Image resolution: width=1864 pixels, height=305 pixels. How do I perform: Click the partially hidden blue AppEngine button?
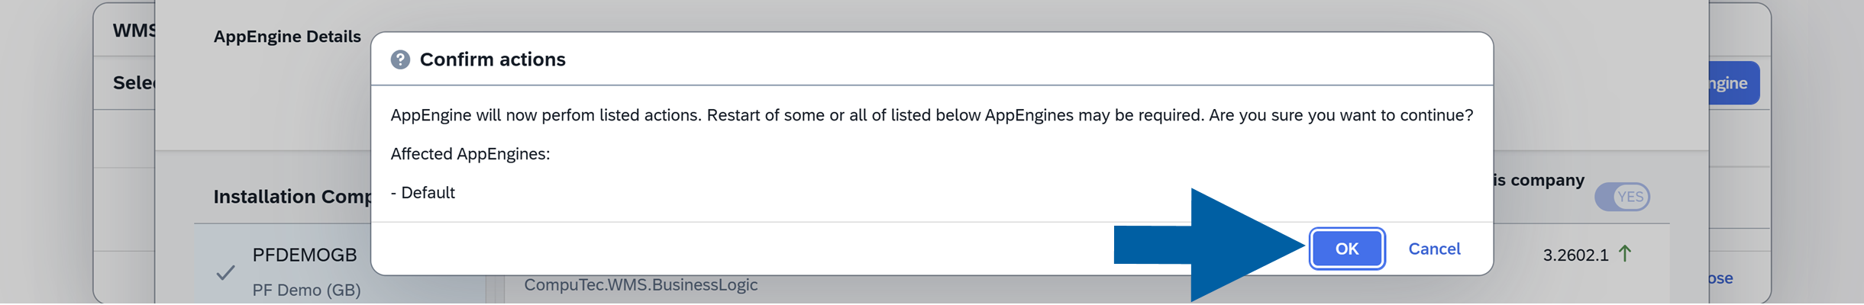[x=1732, y=83]
